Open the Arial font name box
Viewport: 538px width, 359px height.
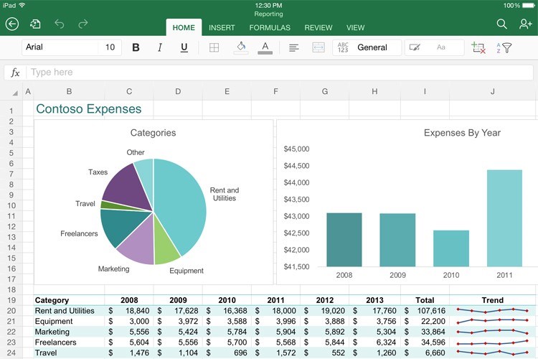(60, 47)
